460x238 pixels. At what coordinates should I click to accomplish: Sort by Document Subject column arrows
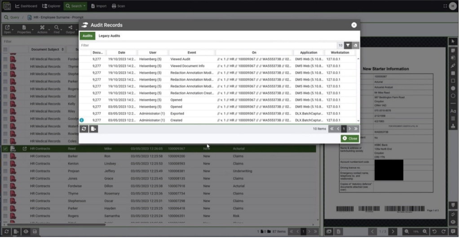tap(62, 49)
